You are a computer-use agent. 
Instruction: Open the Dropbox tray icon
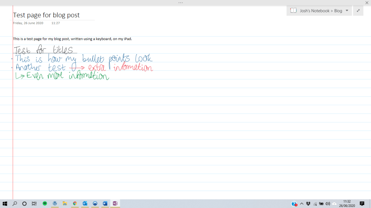pos(308,204)
